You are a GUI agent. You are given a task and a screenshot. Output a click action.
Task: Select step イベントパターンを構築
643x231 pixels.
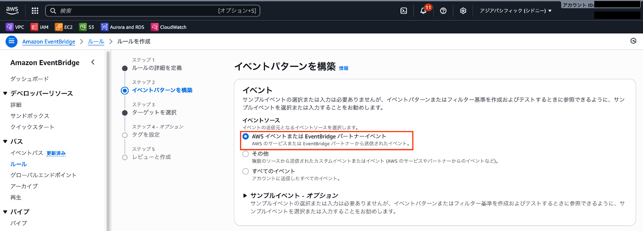[x=162, y=90]
